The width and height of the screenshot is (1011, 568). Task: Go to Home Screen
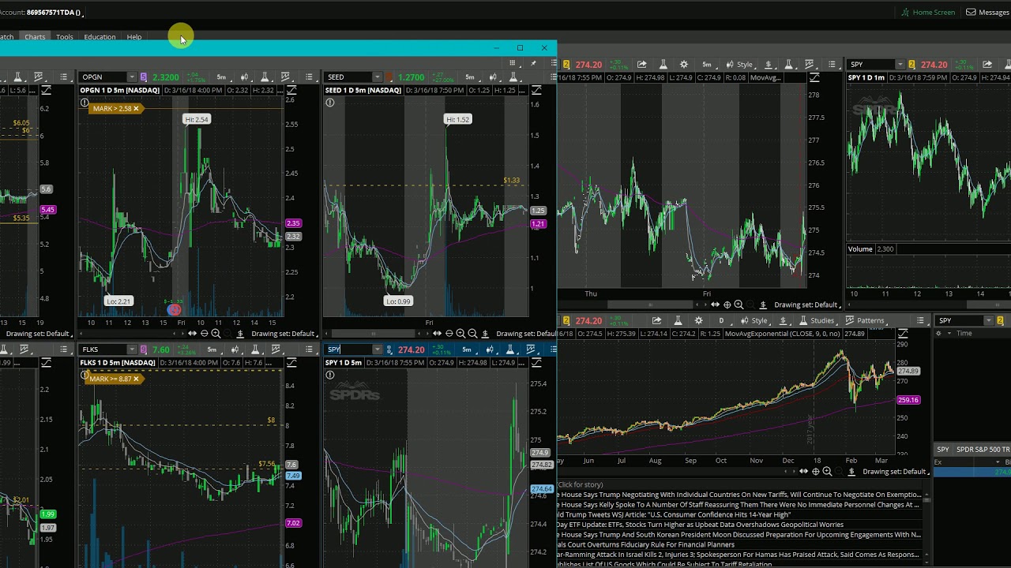(x=928, y=13)
